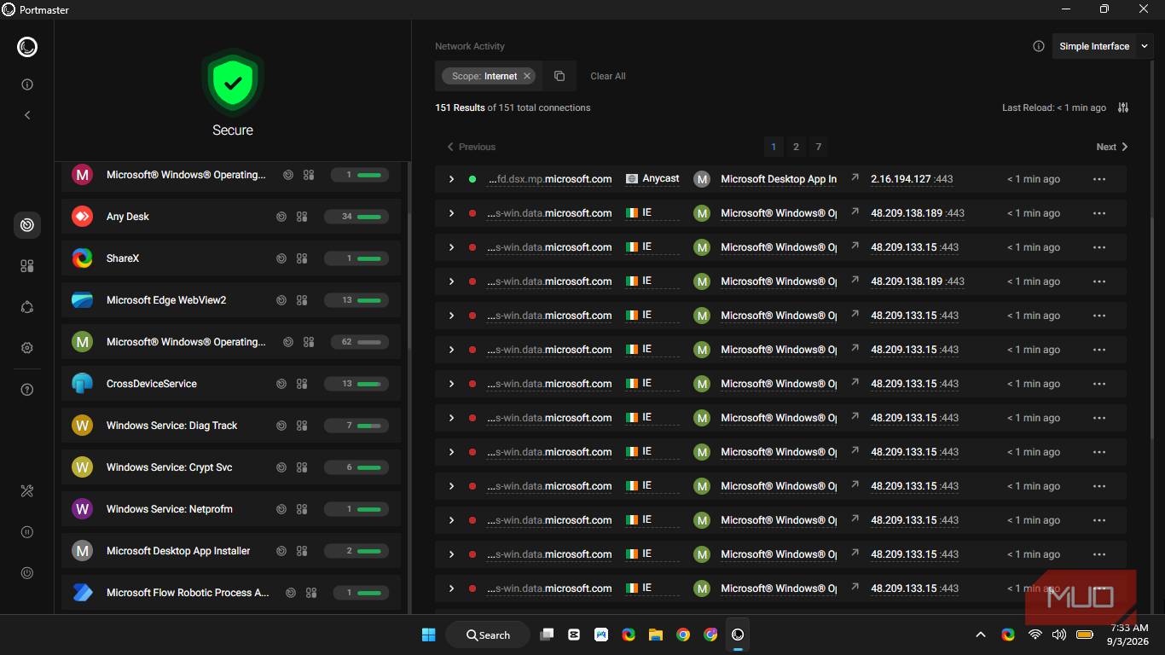Open Windows Service: Netprofm settings icon
This screenshot has height=655, width=1165.
pos(302,509)
